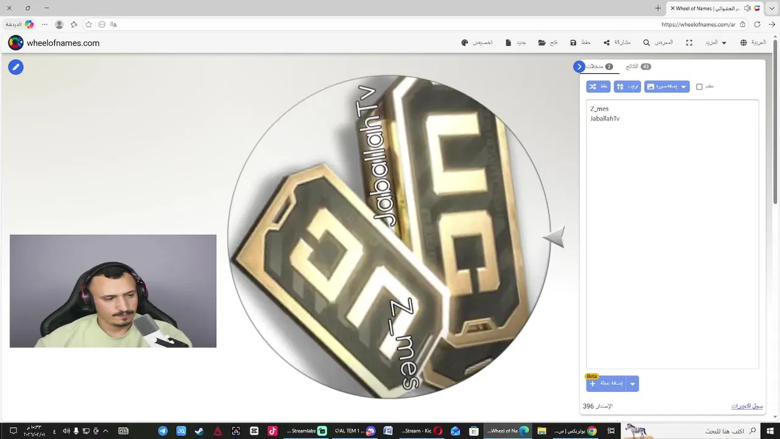Open the browser favorites list icon
This screenshot has height=439, width=780.
[74, 24]
